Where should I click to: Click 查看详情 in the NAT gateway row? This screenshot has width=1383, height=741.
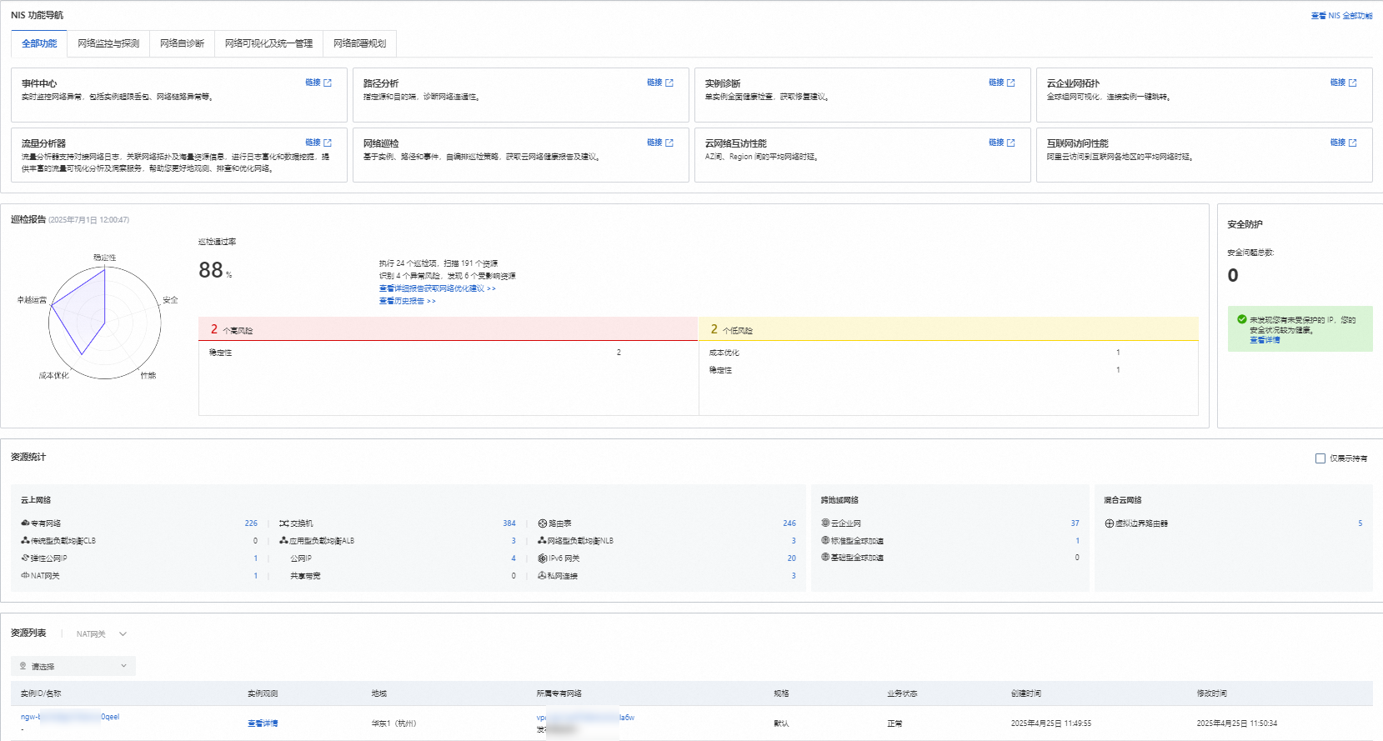[263, 723]
